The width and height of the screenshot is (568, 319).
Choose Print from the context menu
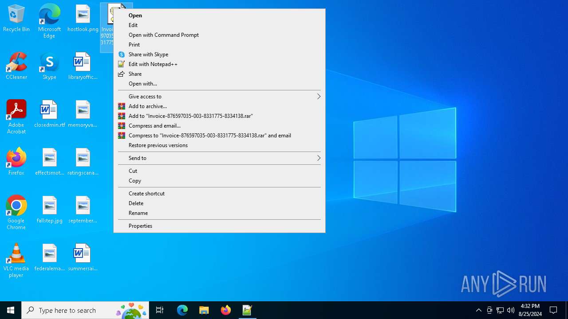[219, 45]
